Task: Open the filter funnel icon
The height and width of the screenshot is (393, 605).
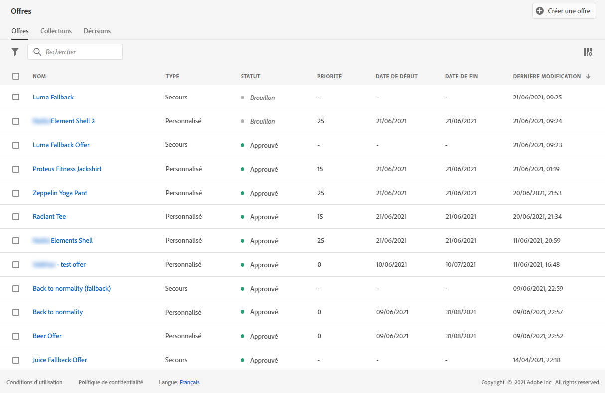Action: (15, 52)
